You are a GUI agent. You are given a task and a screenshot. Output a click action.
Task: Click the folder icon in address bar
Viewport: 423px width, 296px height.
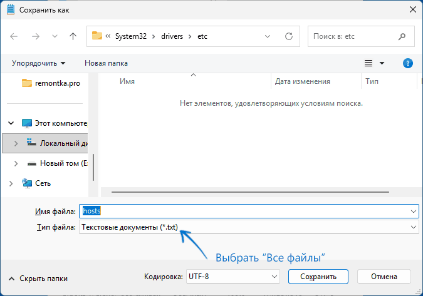coord(97,36)
